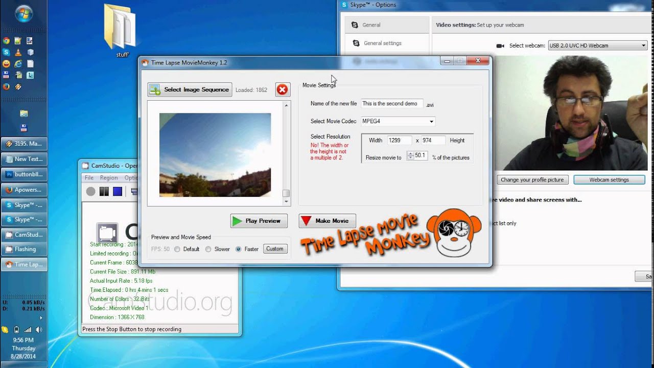Switch to CamStud... taskbar item
The image size is (654, 368).
(x=24, y=235)
